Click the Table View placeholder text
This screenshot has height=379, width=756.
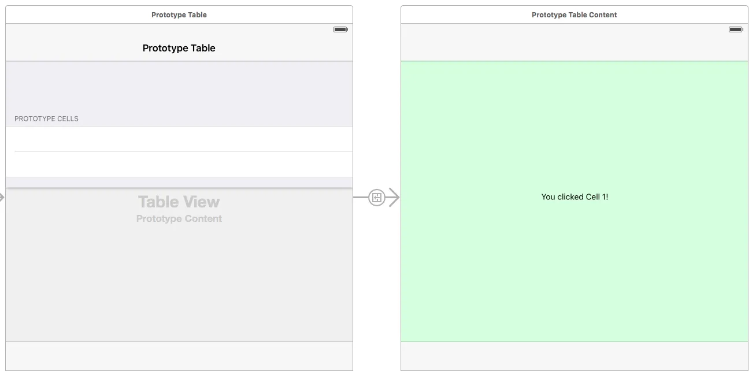coord(179,202)
